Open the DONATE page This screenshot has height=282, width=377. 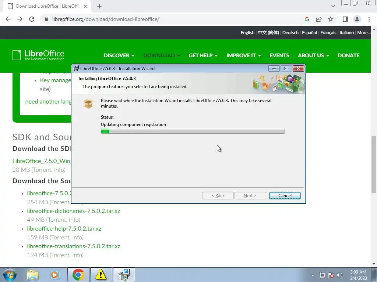pos(349,55)
